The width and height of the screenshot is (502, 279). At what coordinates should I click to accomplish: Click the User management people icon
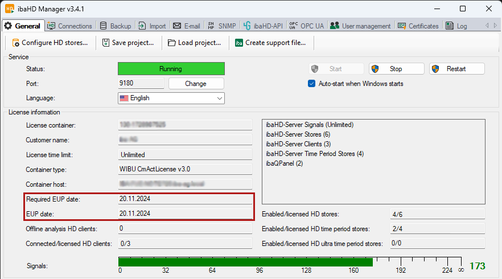335,26
